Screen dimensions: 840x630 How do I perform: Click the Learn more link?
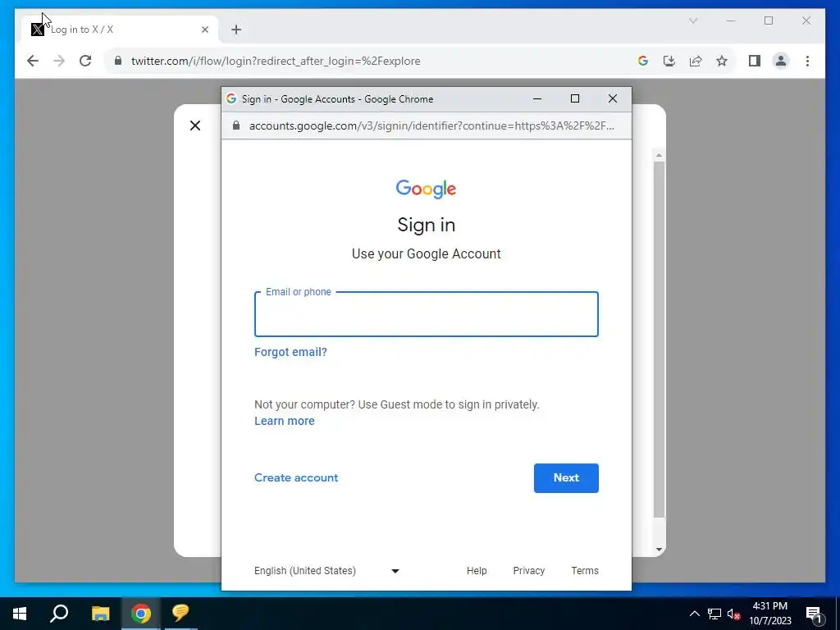click(x=285, y=421)
